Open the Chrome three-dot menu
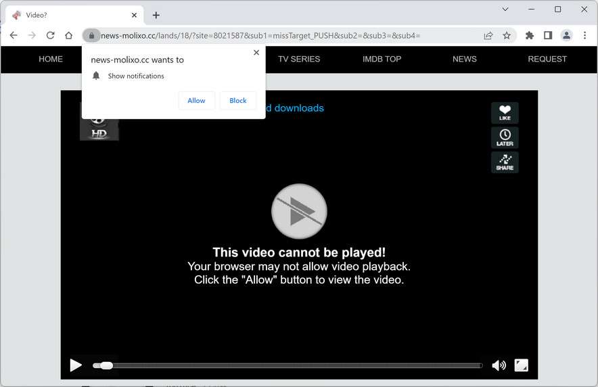The image size is (598, 387). point(584,35)
